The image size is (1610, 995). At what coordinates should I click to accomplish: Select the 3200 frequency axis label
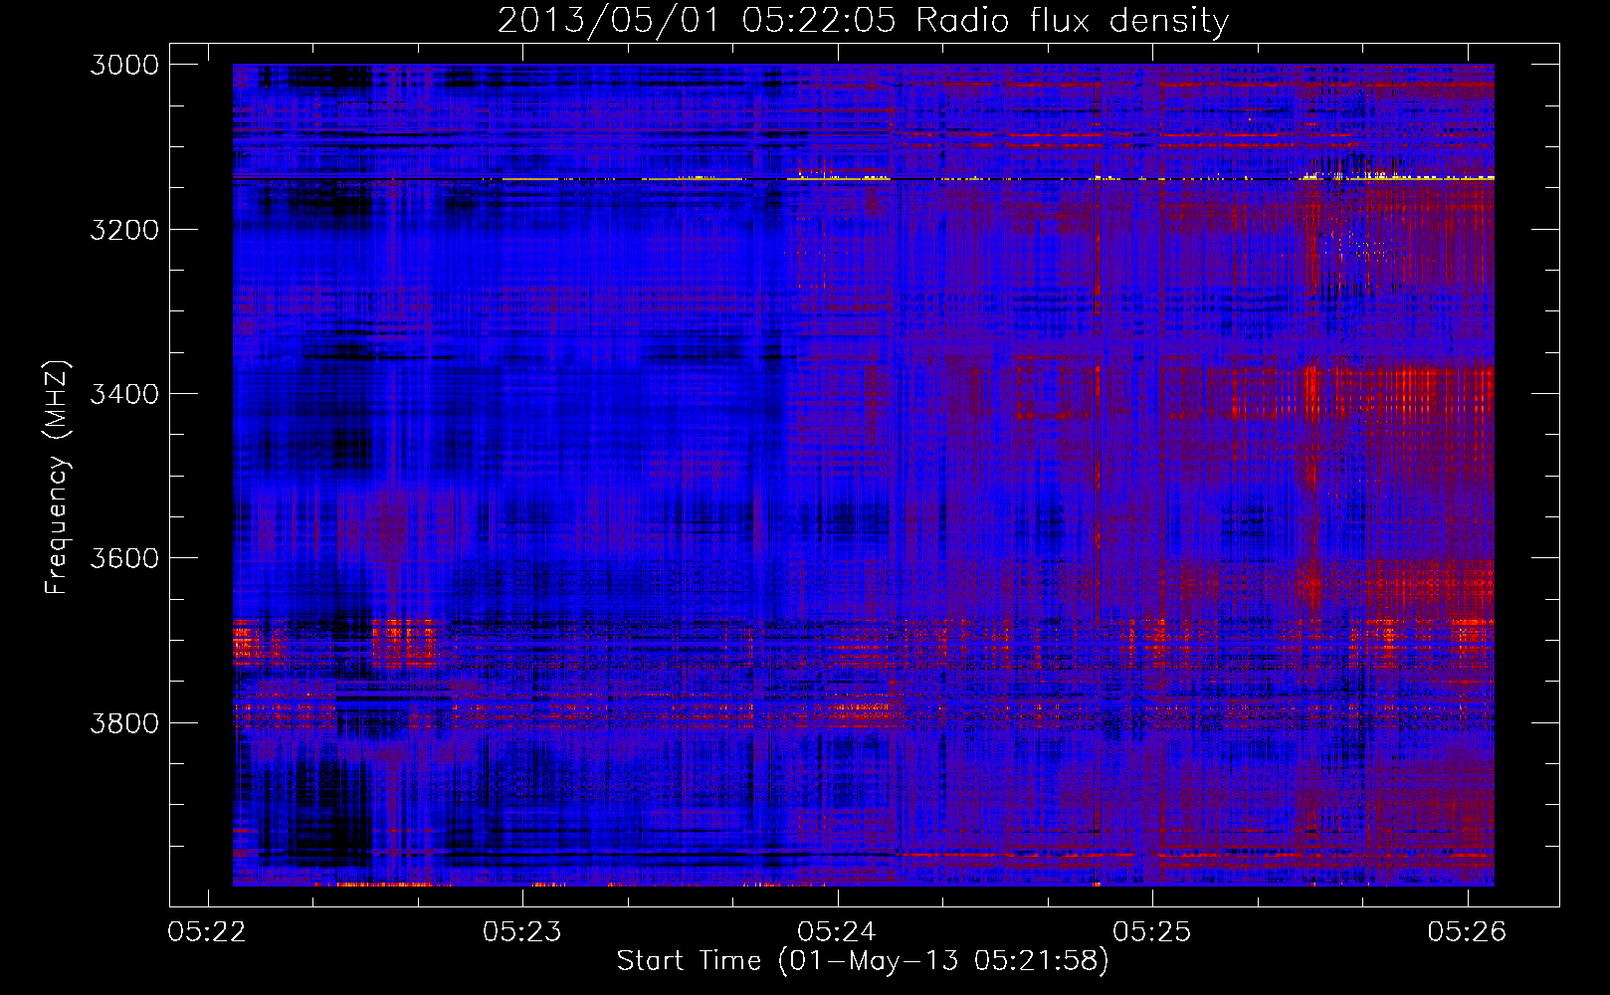(124, 229)
